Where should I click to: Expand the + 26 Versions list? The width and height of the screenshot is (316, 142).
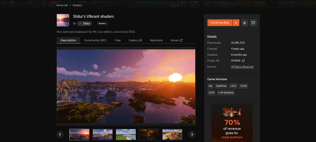pyautogui.click(x=226, y=93)
